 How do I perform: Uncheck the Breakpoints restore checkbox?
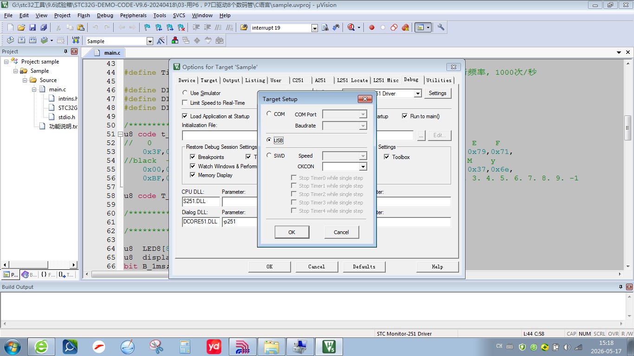coord(193,157)
